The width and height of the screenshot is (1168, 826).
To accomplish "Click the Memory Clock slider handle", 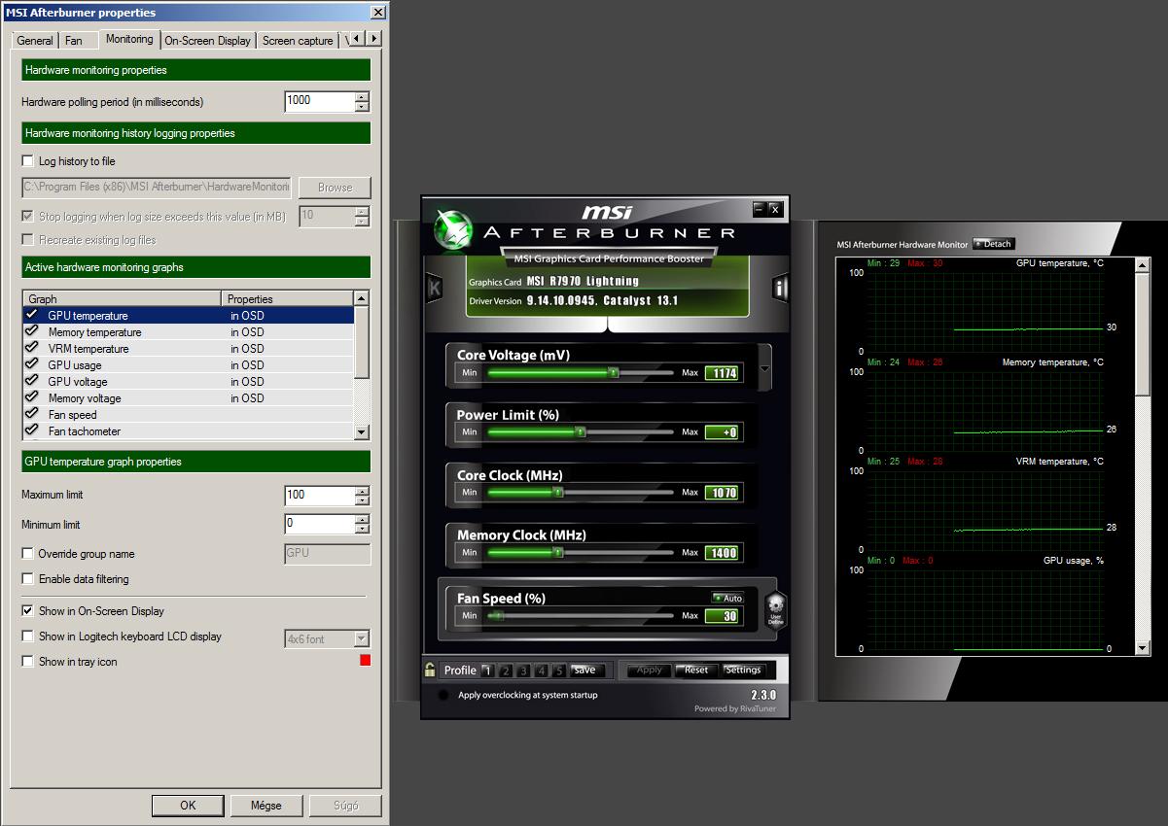I will coord(557,553).
